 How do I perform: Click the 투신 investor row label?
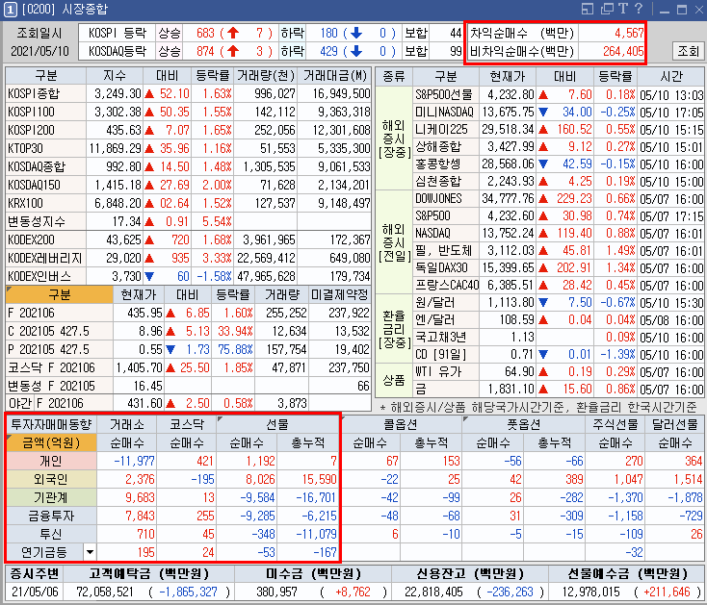tap(51, 534)
